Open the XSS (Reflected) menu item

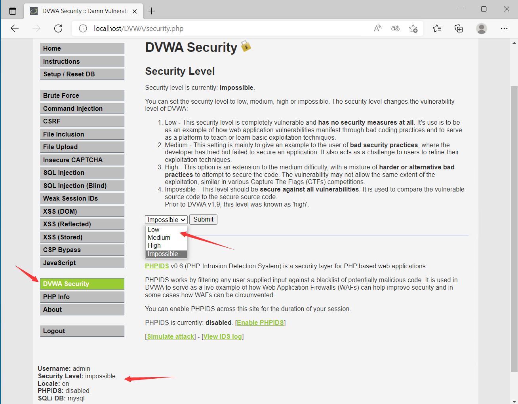point(82,224)
